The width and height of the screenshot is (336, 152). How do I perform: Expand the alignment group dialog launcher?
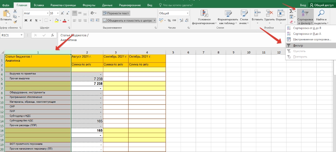coord(156,28)
